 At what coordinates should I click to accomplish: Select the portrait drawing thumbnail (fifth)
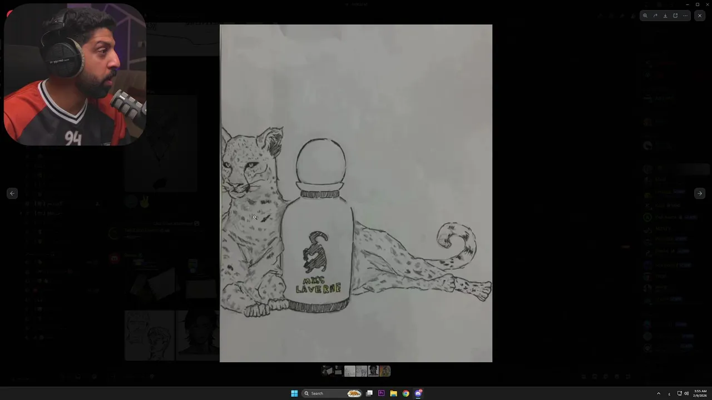coord(373,371)
